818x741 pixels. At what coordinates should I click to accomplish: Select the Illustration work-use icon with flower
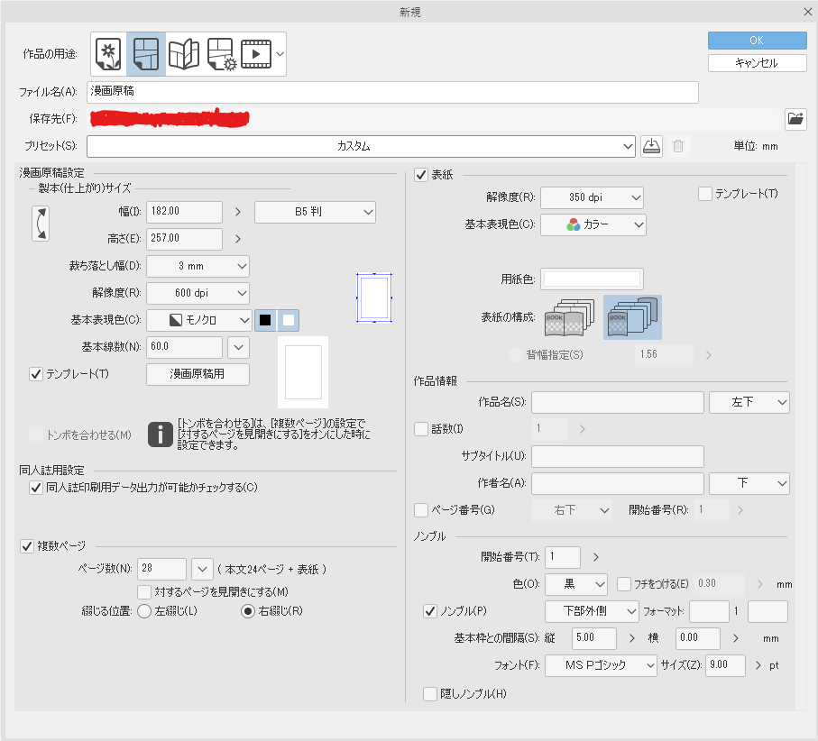(108, 54)
